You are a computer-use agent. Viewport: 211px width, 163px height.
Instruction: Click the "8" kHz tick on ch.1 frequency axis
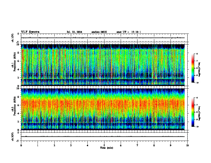[x=18, y=53]
